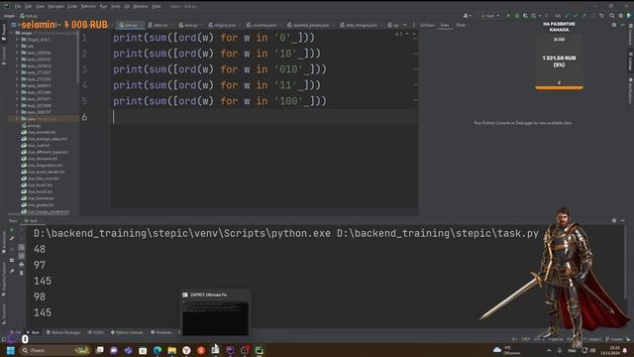
Task: Open Yandex Browser from the taskbar
Action: coord(186,350)
